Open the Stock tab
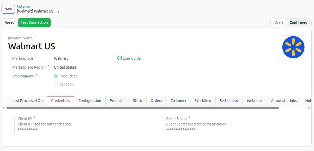This screenshot has height=151, width=314. [x=137, y=101]
